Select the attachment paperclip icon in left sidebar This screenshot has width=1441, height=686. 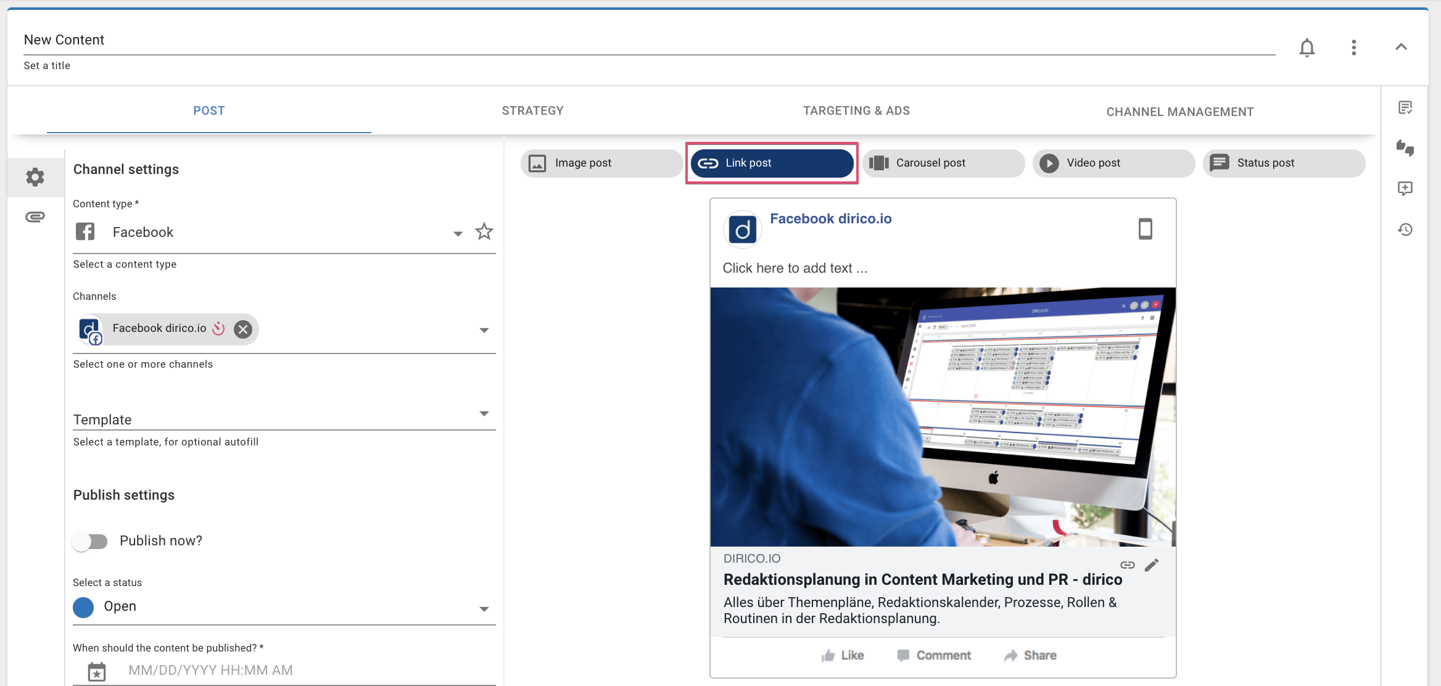coord(35,217)
